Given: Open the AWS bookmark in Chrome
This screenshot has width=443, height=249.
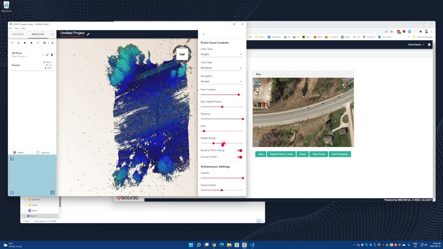Looking at the screenshot, I should coord(318,37).
